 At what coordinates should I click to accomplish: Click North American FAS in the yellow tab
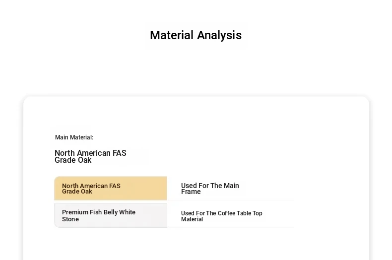(91, 186)
